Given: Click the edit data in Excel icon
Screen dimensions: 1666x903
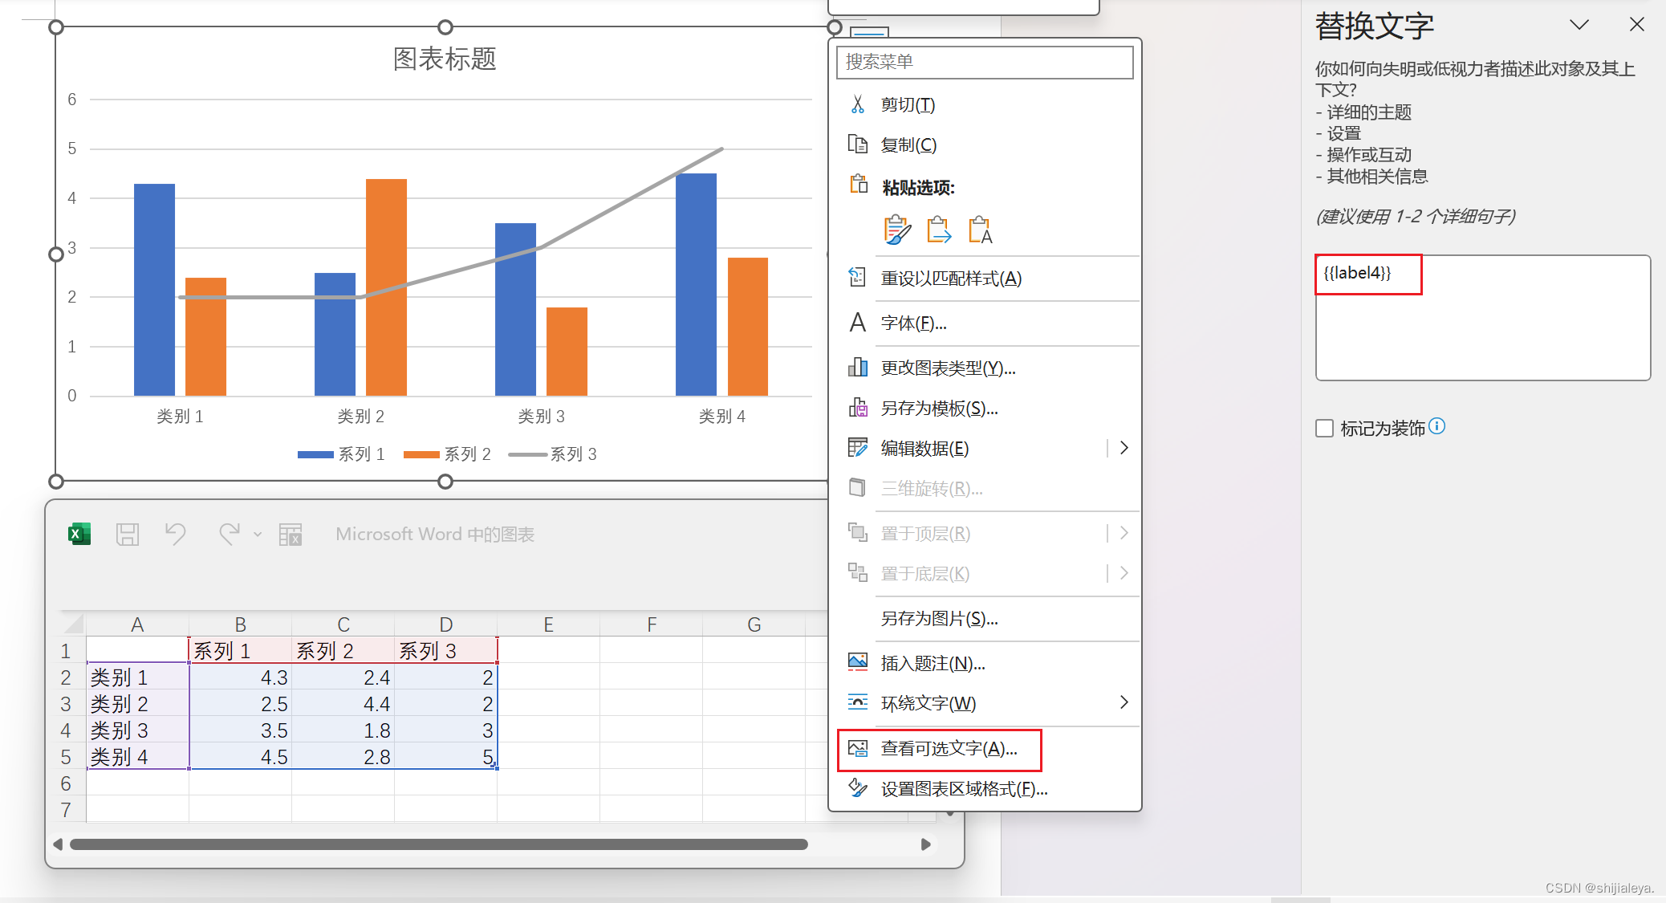Looking at the screenshot, I should (290, 534).
